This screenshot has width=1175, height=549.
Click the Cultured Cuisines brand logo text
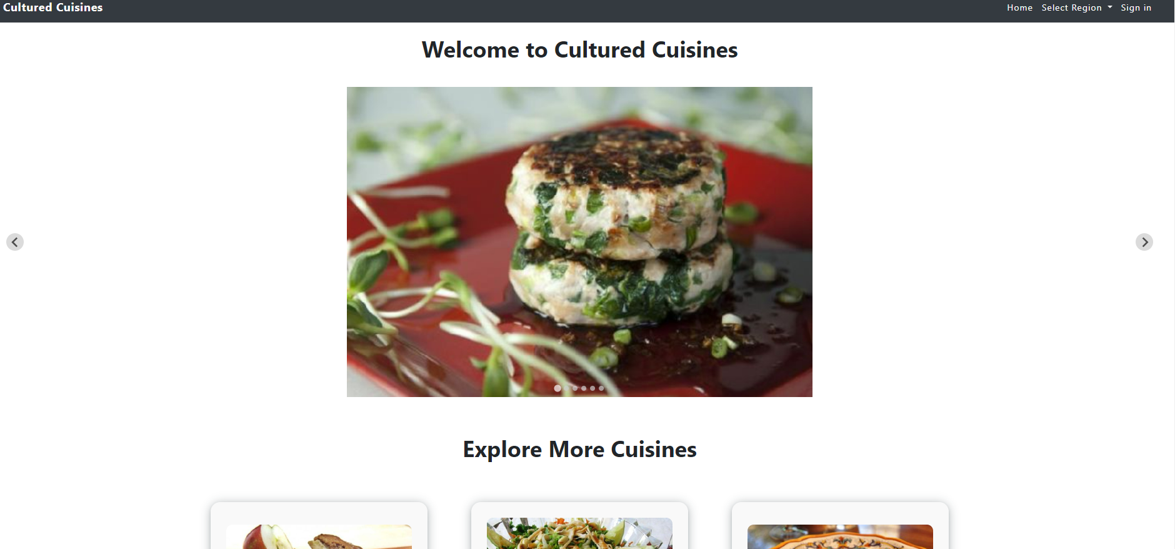[x=53, y=8]
